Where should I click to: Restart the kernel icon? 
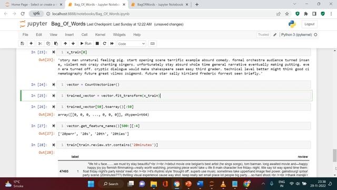(105, 43)
